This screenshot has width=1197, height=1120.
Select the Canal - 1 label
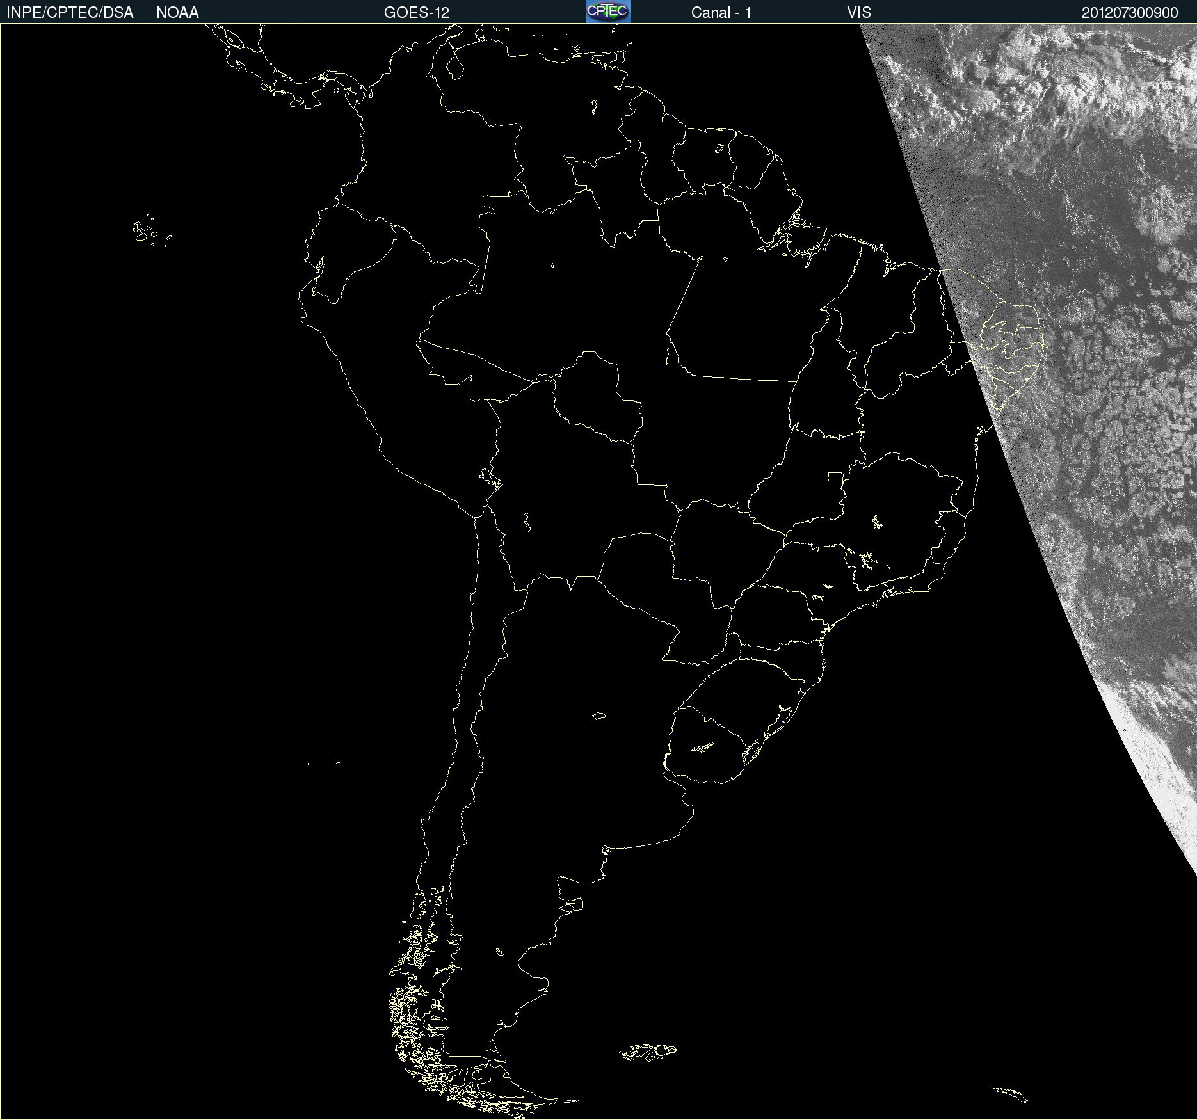pos(721,13)
